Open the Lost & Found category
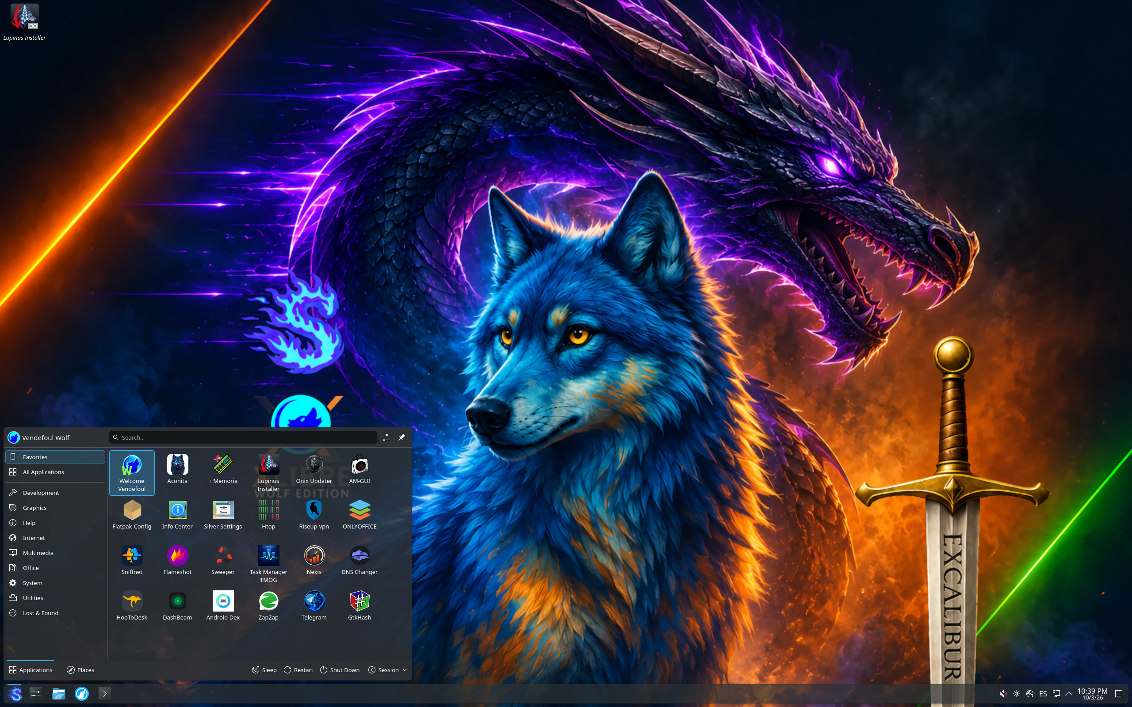The height and width of the screenshot is (707, 1132). 55,612
